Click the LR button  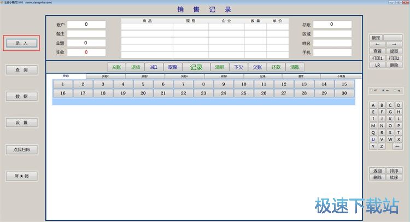click(x=377, y=65)
